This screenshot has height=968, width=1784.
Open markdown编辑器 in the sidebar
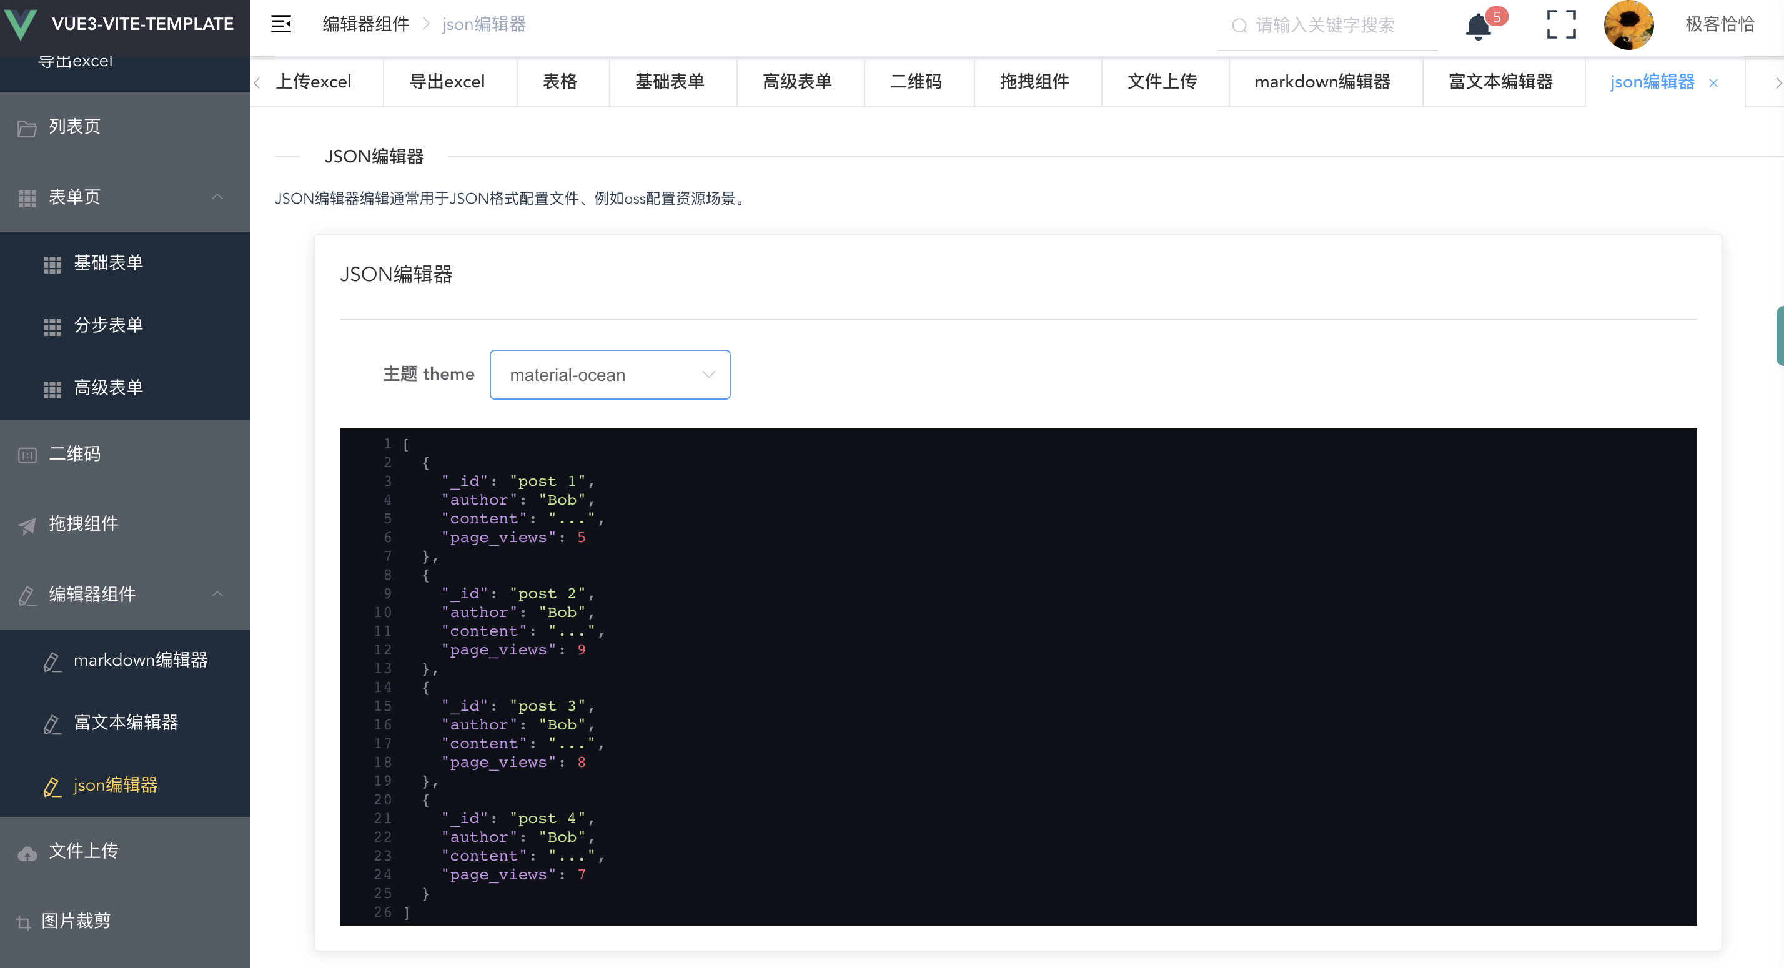click(125, 661)
